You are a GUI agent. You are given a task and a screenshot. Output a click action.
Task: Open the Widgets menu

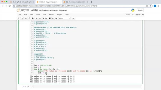(x=59, y=14)
